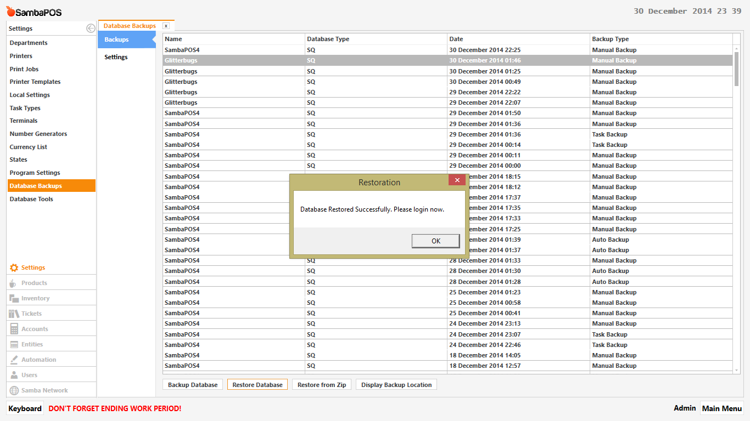
Task: Click the Automation pencil icon
Action: (14, 360)
